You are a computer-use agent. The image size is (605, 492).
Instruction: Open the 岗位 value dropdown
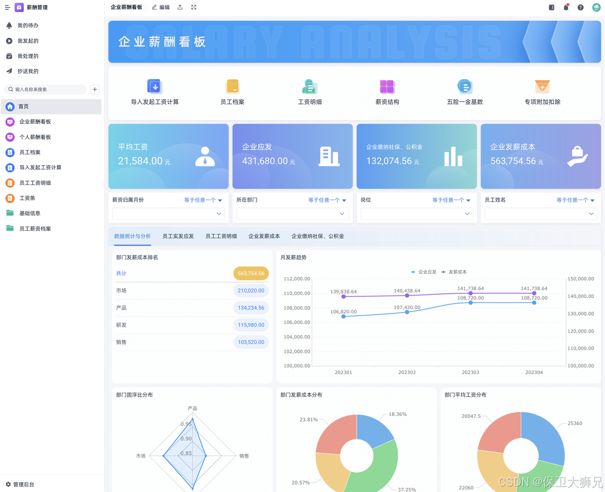(x=416, y=214)
